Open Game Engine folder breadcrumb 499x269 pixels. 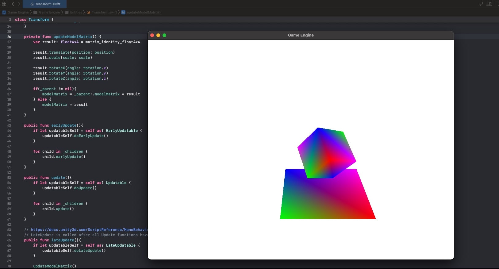[47, 12]
